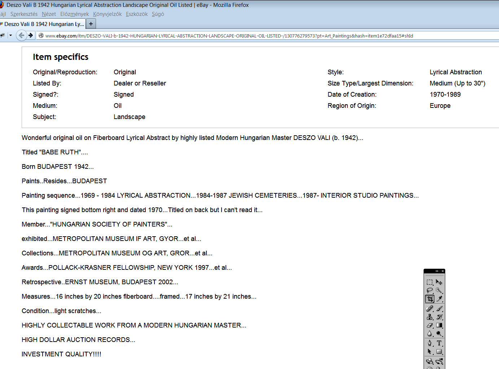The height and width of the screenshot is (369, 499).
Task: Select the 3D Rotate tool
Action: 429,361
